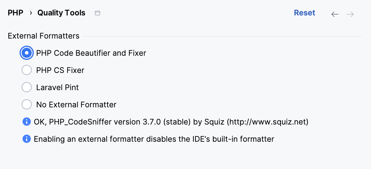Screen dimensions: 371x169
Task: Click the External Formatters section header
Action: tap(44, 36)
